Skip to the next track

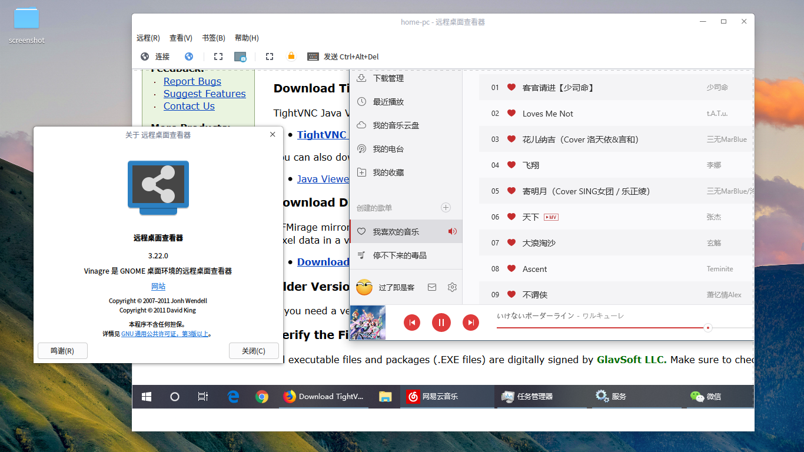click(470, 323)
